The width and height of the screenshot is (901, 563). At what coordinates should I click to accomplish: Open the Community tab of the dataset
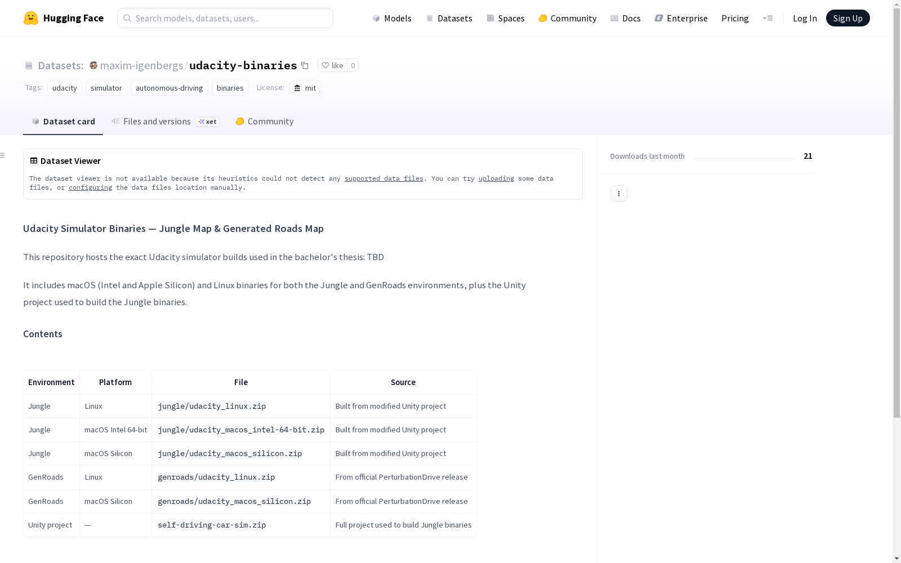tap(264, 122)
